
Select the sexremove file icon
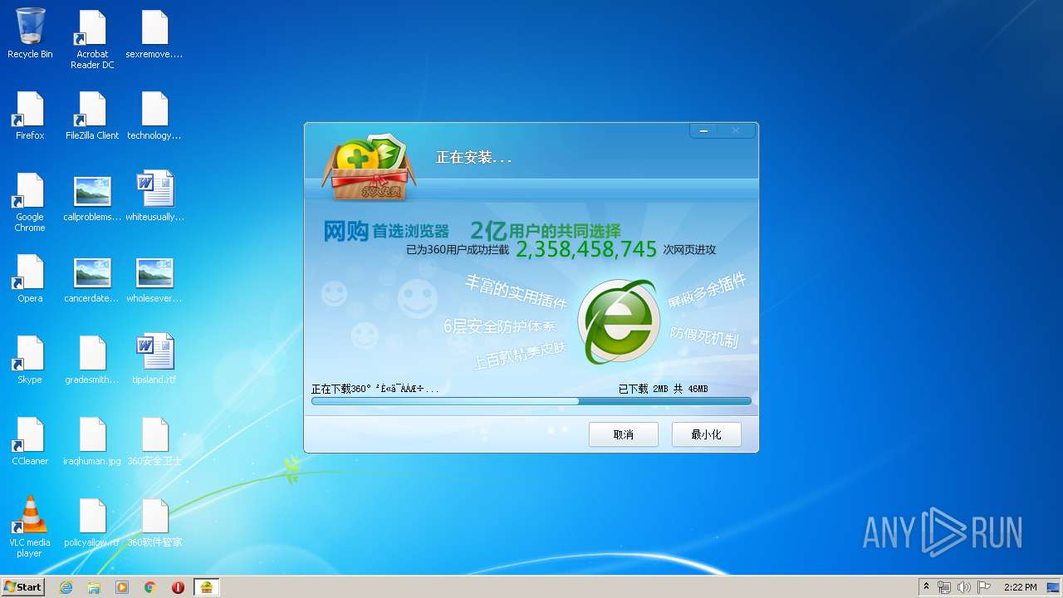click(154, 33)
